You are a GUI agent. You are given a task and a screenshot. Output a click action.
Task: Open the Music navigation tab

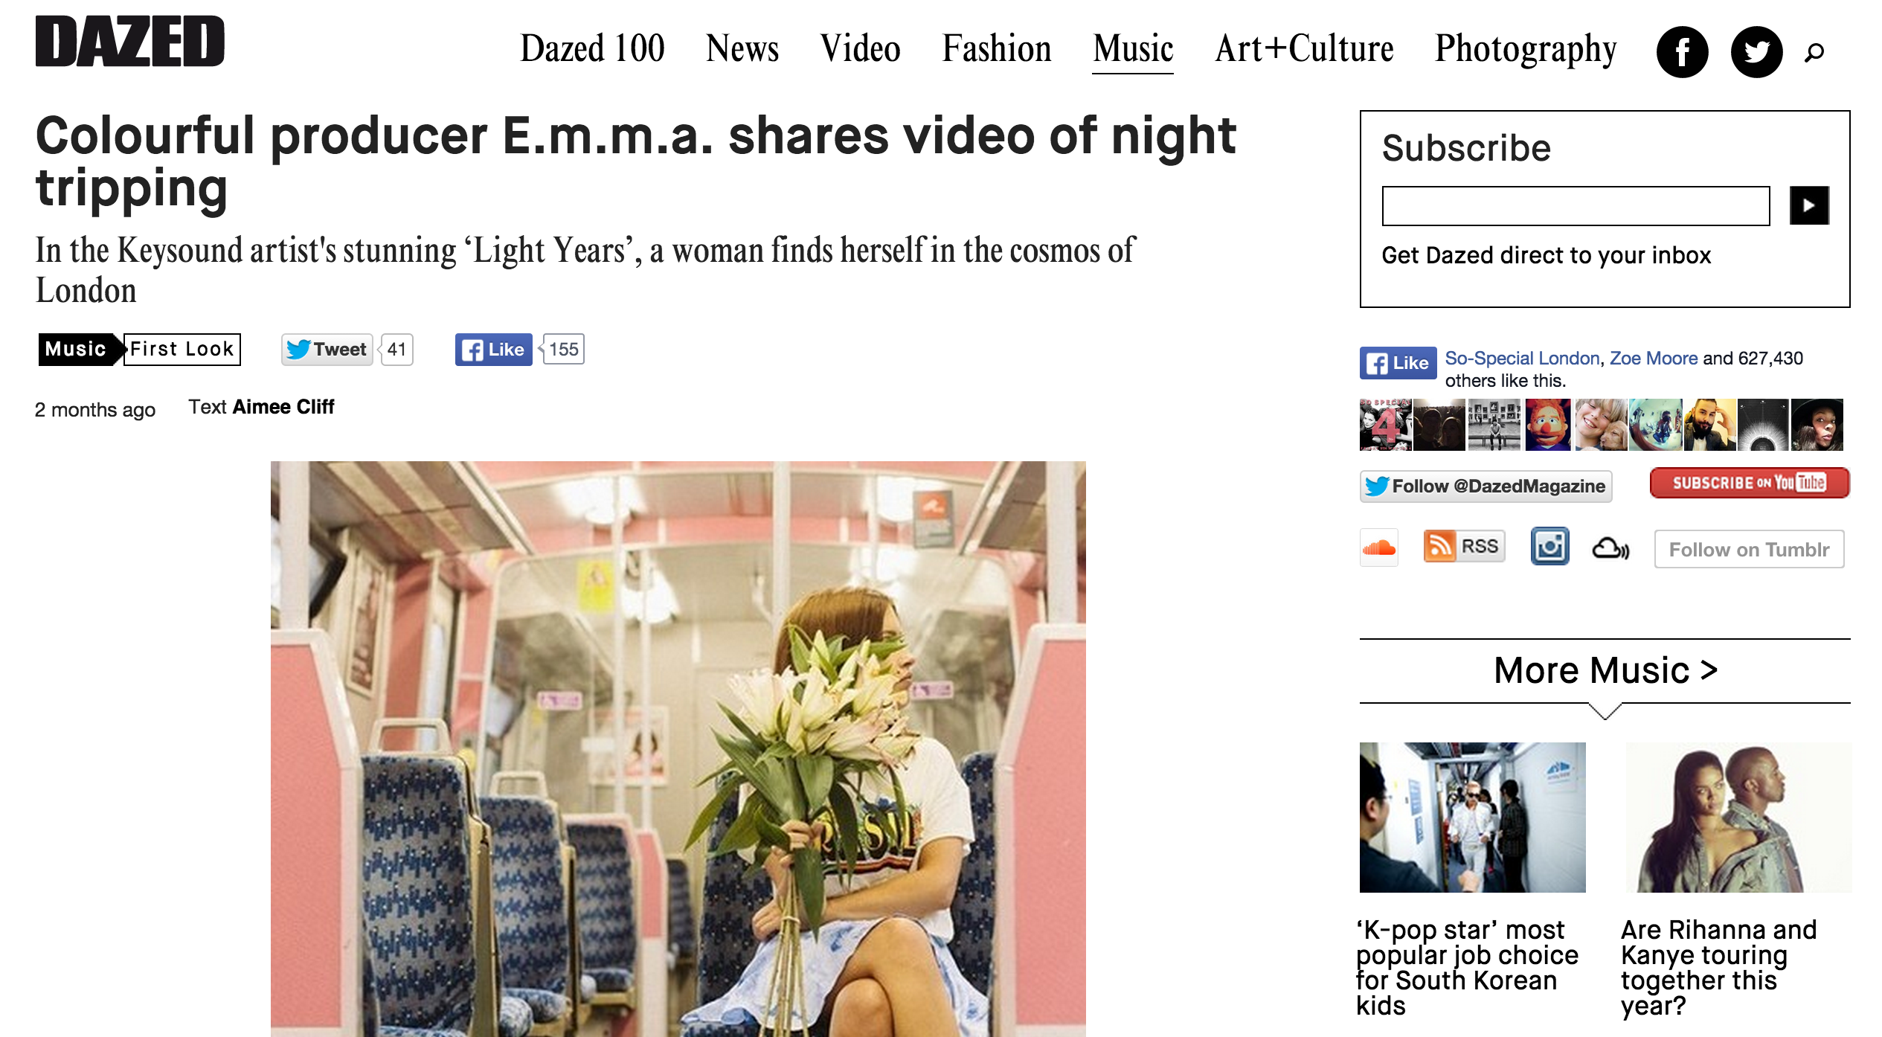pos(1133,49)
